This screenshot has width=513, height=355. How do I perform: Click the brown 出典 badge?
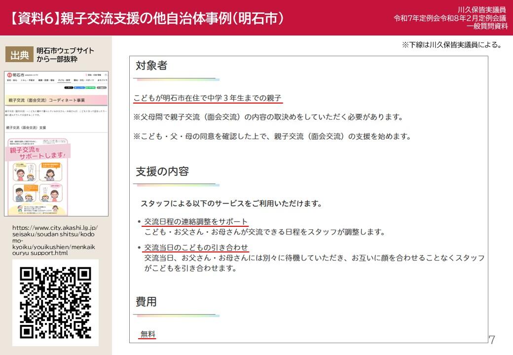pos(20,55)
